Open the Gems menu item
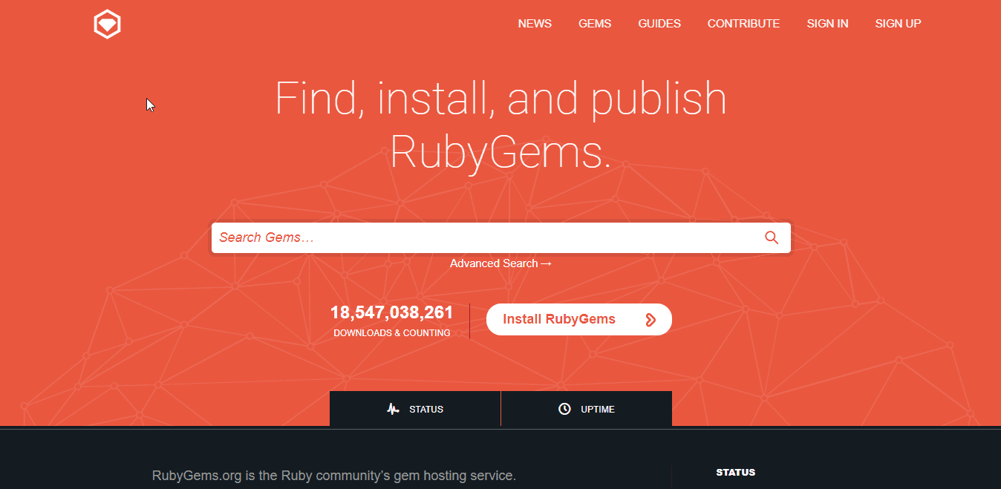Image resolution: width=1001 pixels, height=489 pixels. 595,24
